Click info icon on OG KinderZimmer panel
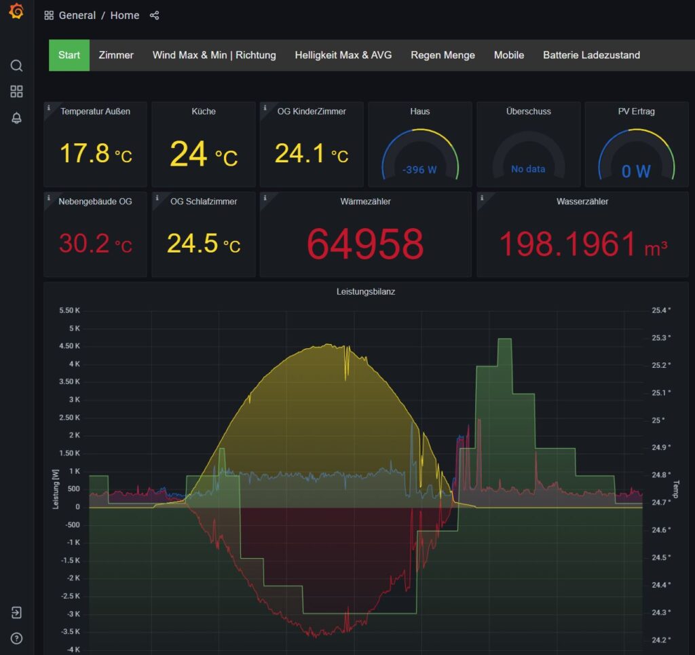The width and height of the screenshot is (695, 655). (x=265, y=108)
